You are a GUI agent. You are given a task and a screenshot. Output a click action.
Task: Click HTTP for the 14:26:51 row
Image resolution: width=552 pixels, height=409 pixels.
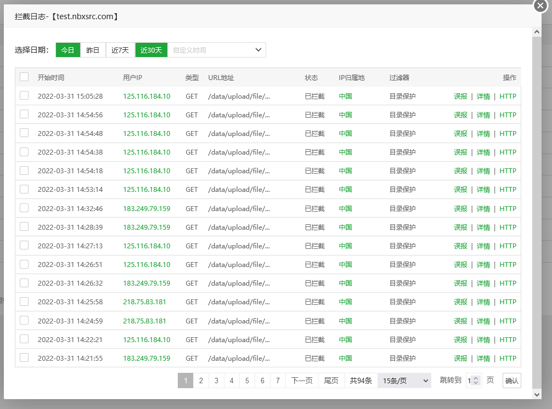[508, 265]
